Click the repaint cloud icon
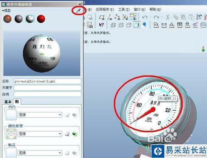Image resolution: width=207 pixels, height=158 pixels. click(90, 17)
